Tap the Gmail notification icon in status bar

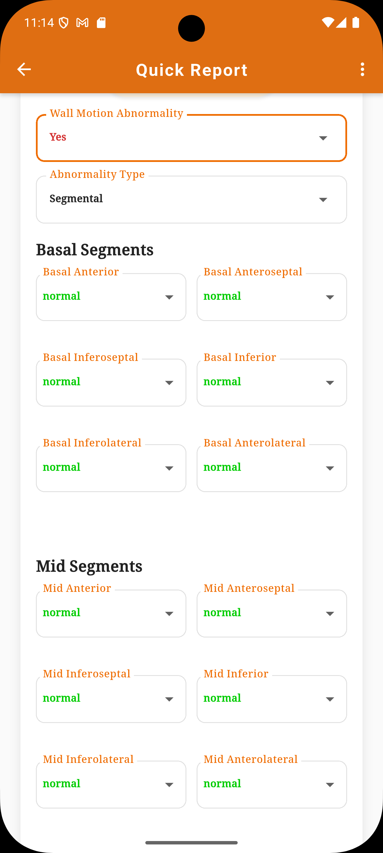coord(82,23)
